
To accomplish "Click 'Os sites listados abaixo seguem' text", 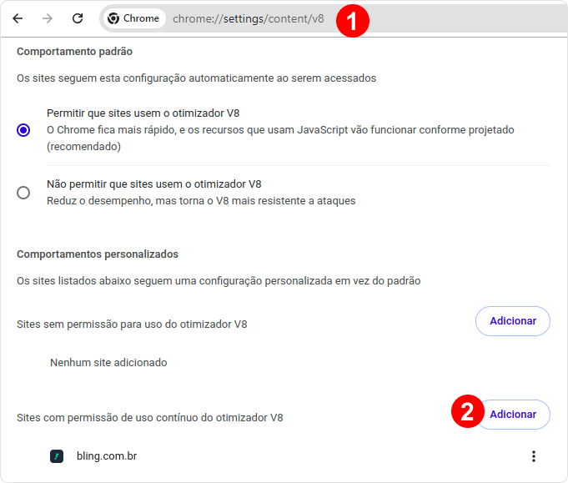I will pyautogui.click(x=219, y=281).
